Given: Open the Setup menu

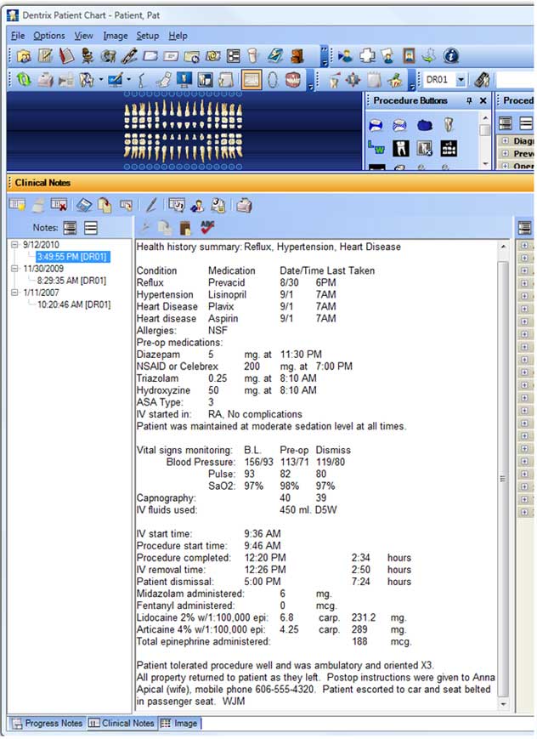Looking at the screenshot, I should point(148,36).
